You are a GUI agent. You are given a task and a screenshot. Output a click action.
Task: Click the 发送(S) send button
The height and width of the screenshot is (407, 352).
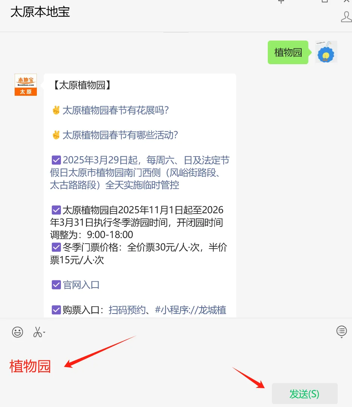[305, 393]
